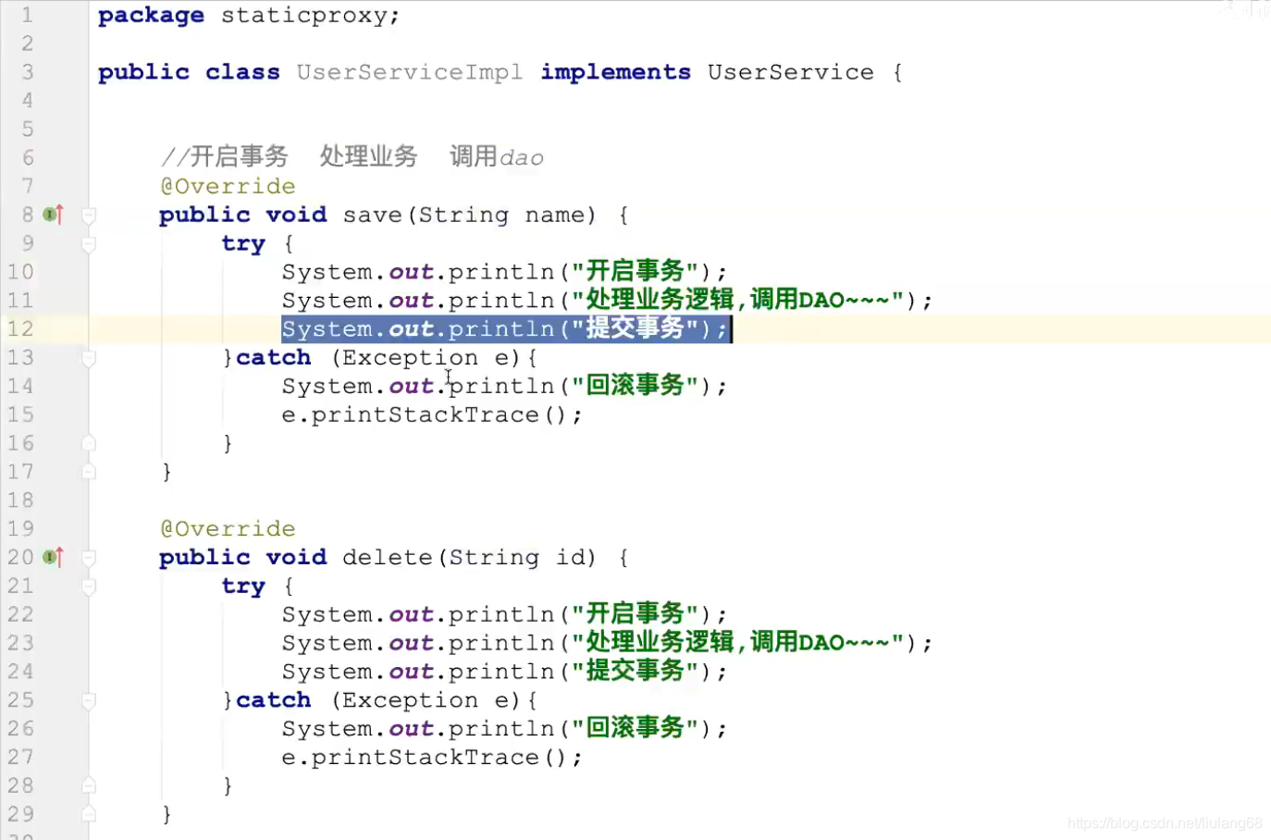The image size is (1271, 840).
Task: Click the UserService interface name
Action: click(791, 72)
